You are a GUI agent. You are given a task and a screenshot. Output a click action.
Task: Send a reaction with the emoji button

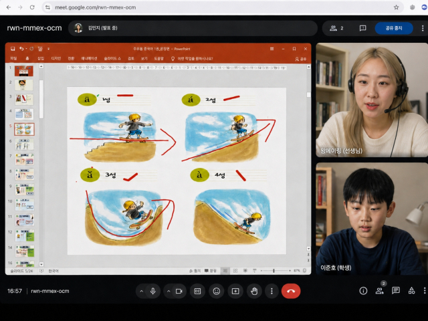(x=217, y=292)
